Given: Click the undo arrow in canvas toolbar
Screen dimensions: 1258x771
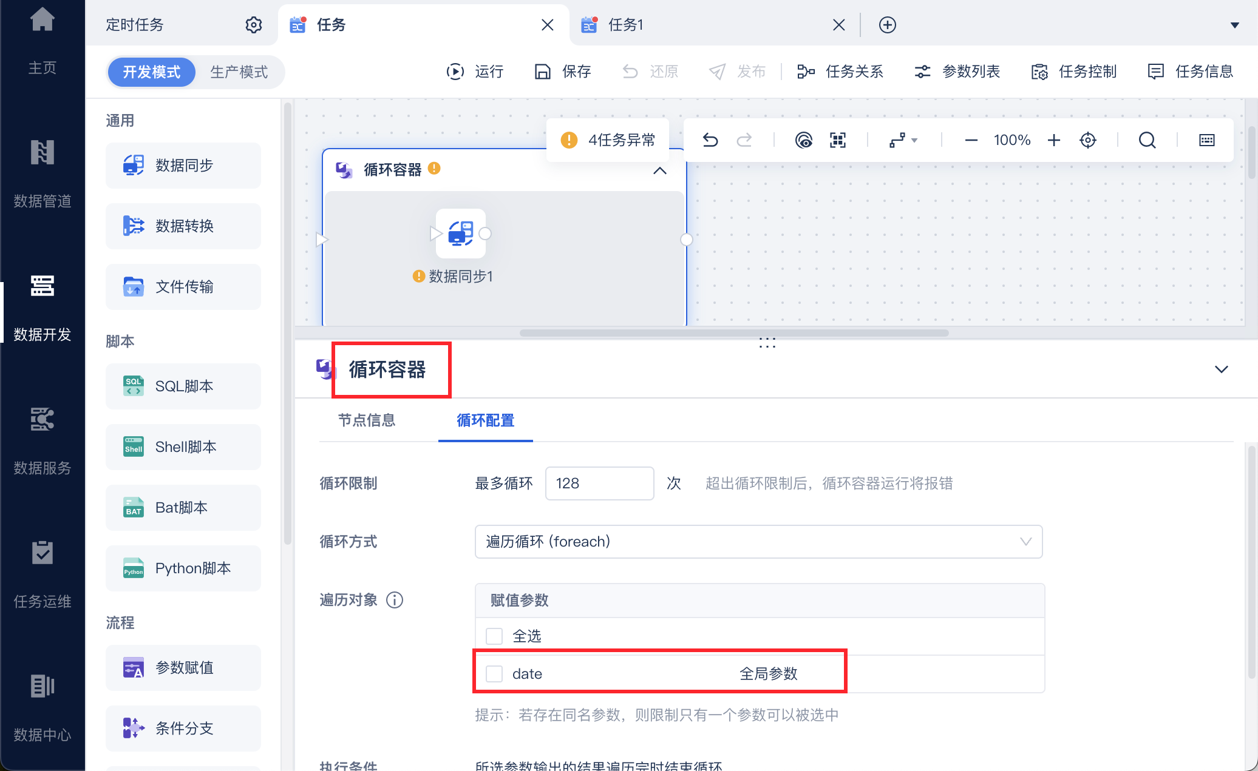Looking at the screenshot, I should pos(710,140).
